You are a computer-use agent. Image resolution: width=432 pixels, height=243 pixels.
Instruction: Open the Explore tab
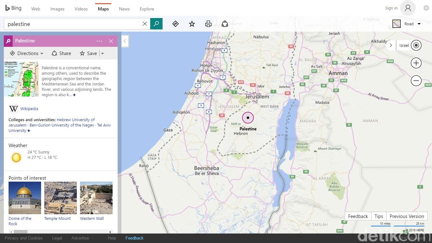click(x=147, y=9)
